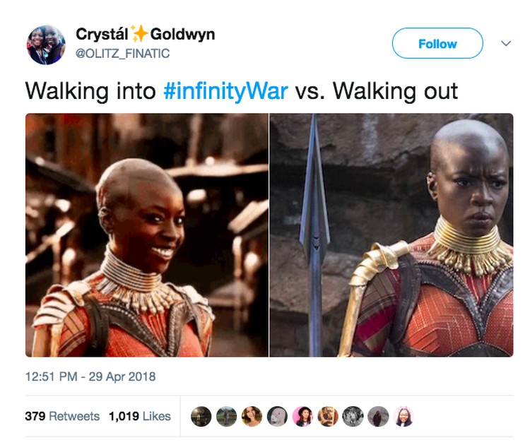Click the Crystál Goldwyn display name
Viewport: 530px width, 445px height.
pos(146,34)
